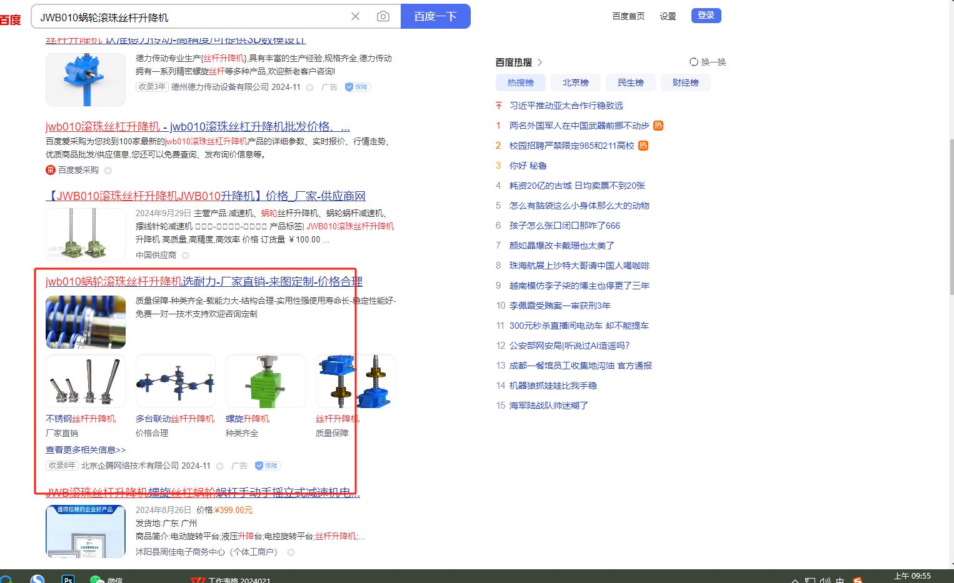The height and width of the screenshot is (583, 954).
Task: Click the Sogou input method tray icon
Action: point(858,580)
